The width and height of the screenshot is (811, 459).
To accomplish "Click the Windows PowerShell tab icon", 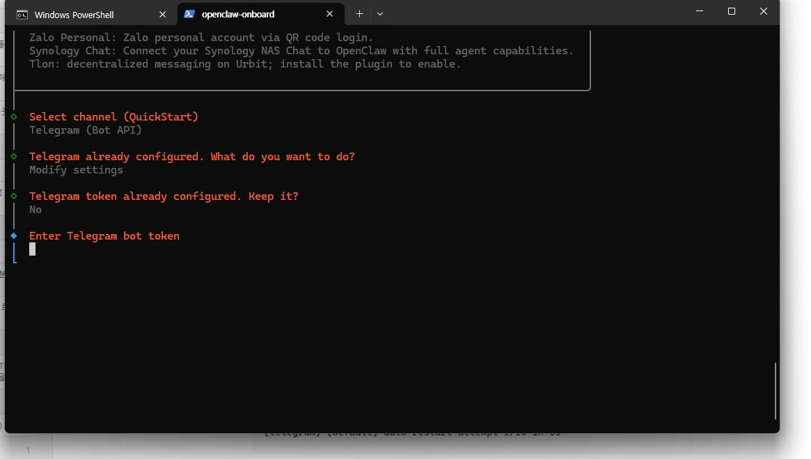I will click(x=22, y=15).
